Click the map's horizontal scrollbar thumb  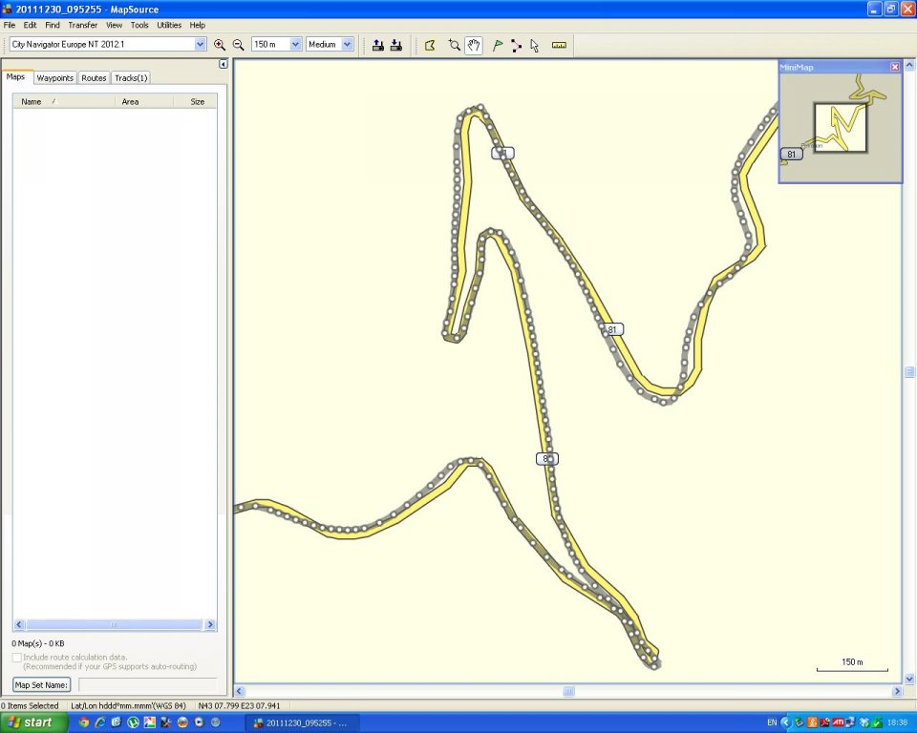[568, 691]
